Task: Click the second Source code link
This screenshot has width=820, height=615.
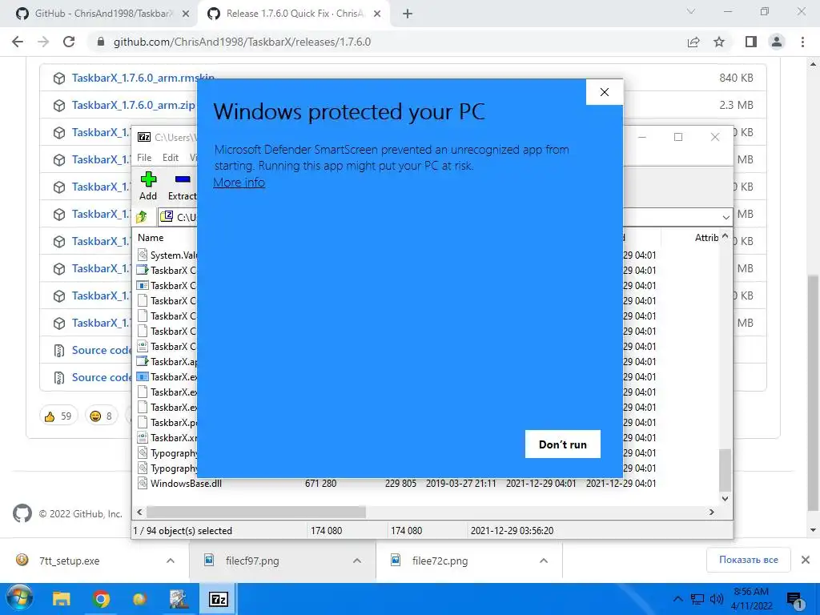Action: click(101, 377)
